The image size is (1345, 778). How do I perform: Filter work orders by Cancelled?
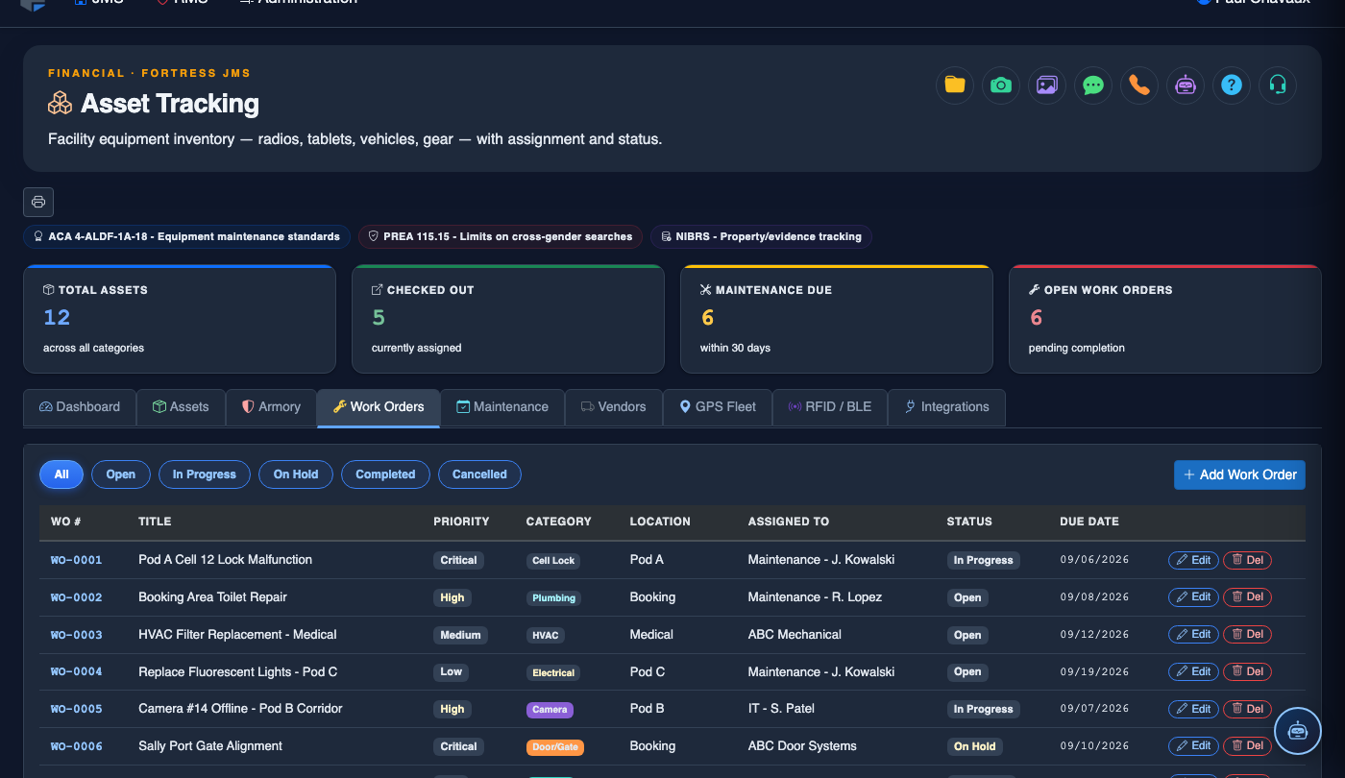479,474
